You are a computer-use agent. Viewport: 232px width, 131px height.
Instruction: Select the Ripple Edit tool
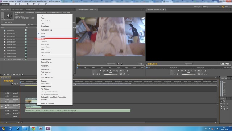pos(221,104)
